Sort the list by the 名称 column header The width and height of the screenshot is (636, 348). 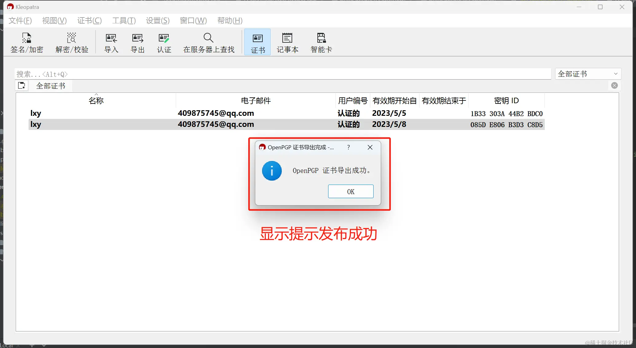coord(96,101)
